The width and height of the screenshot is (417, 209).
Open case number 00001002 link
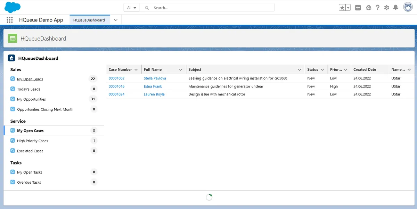116,78
